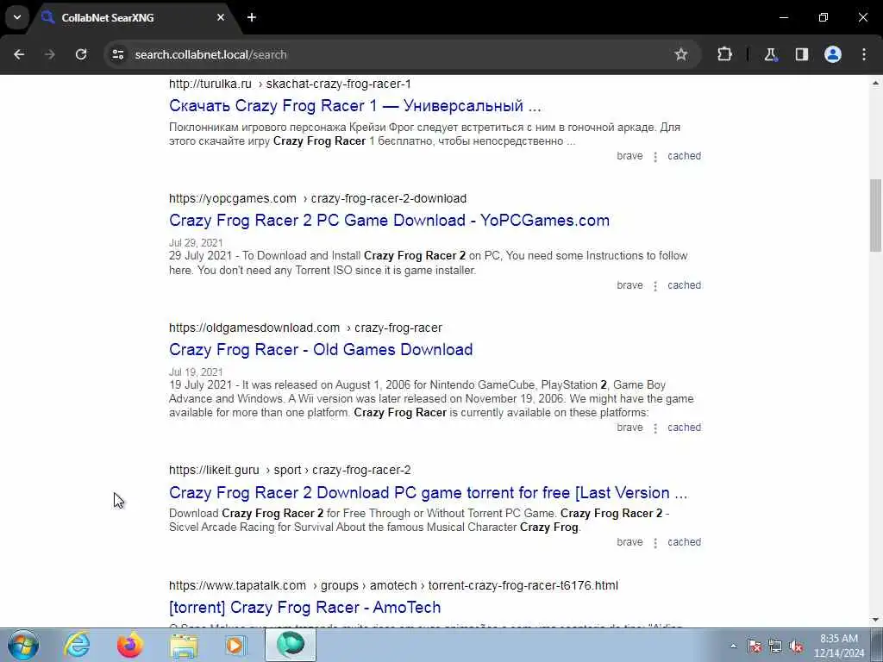Image resolution: width=883 pixels, height=662 pixels.
Task: Click the https://yopcgames.com URL text
Action: (233, 199)
